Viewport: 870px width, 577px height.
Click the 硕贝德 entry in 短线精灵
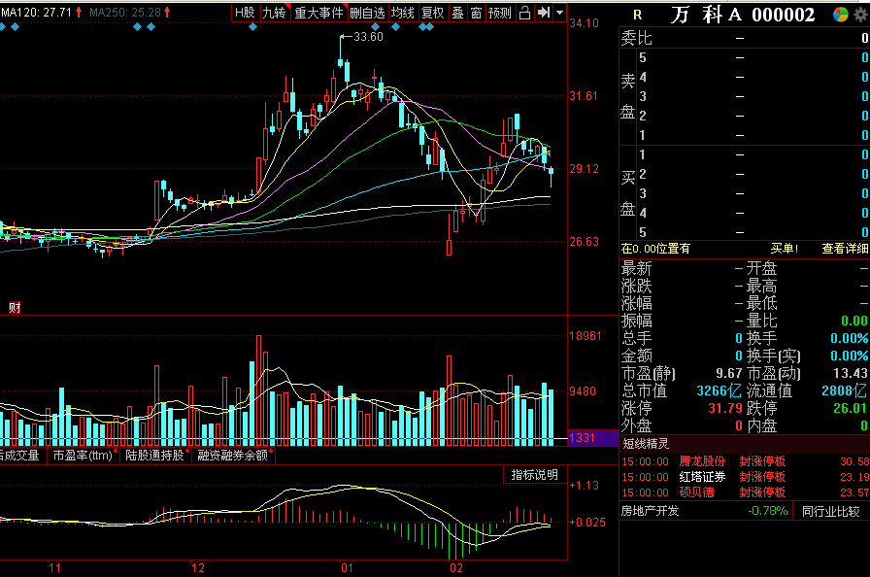[696, 492]
